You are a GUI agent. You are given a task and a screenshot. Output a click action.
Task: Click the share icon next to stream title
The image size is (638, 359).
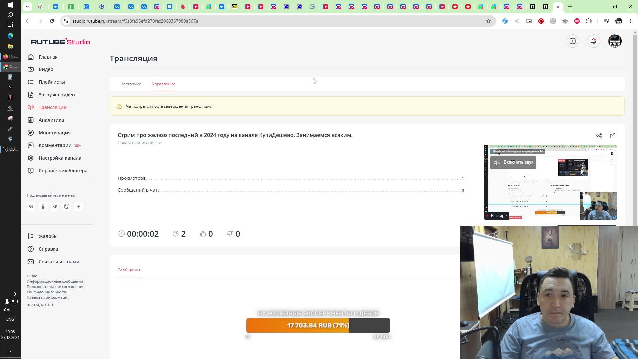[x=599, y=136]
